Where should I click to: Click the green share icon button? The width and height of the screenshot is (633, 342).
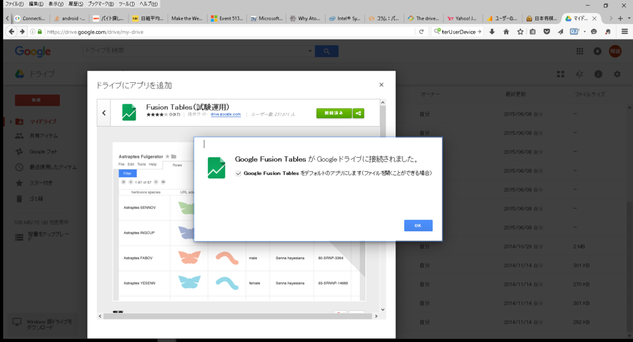coord(358,113)
